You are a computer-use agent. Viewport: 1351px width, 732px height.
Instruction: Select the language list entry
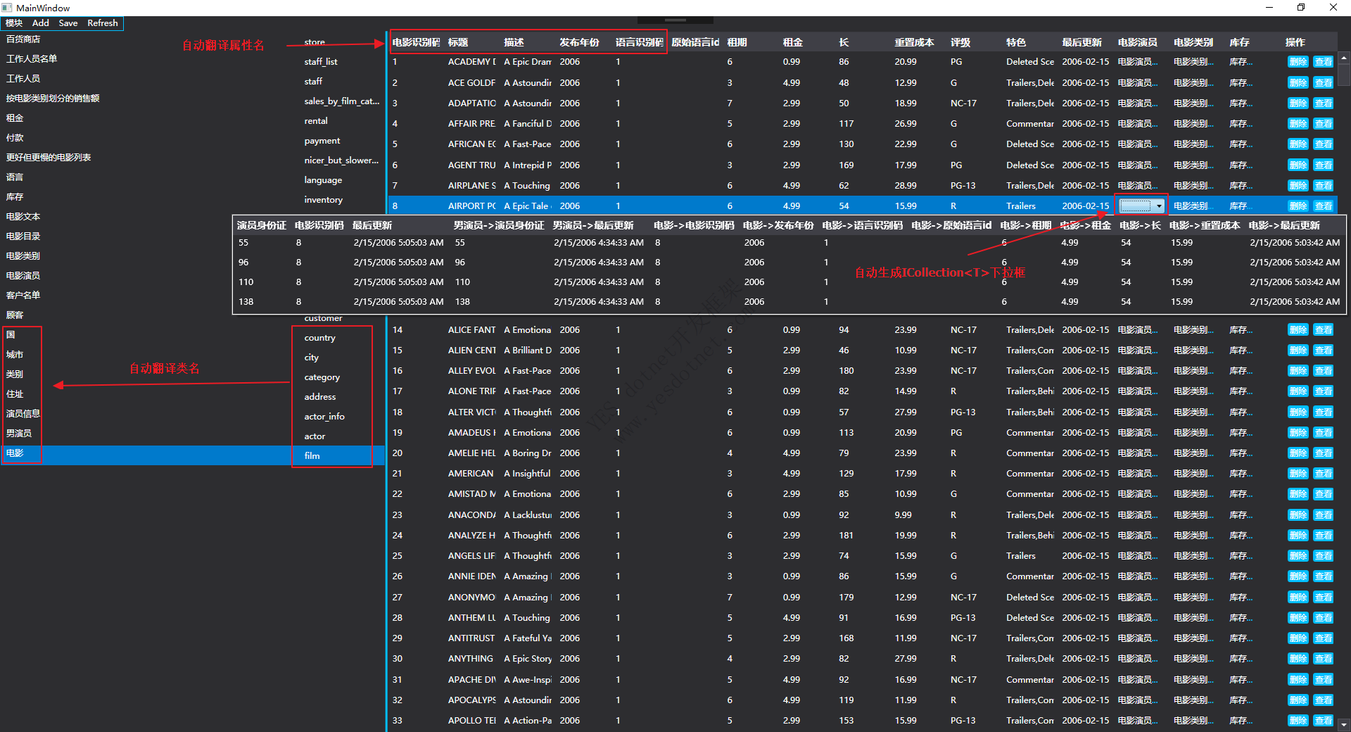pyautogui.click(x=323, y=180)
